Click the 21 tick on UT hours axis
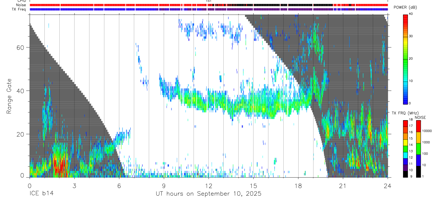This screenshot has width=436, height=201. coord(343,186)
